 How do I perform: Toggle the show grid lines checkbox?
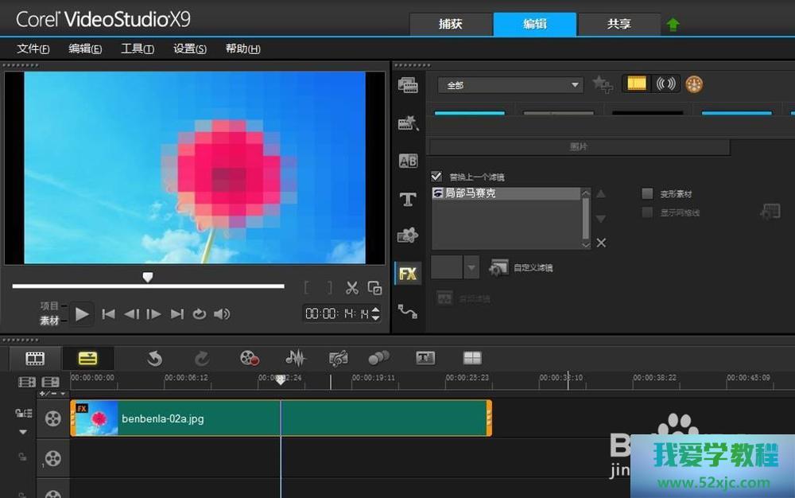click(x=647, y=212)
